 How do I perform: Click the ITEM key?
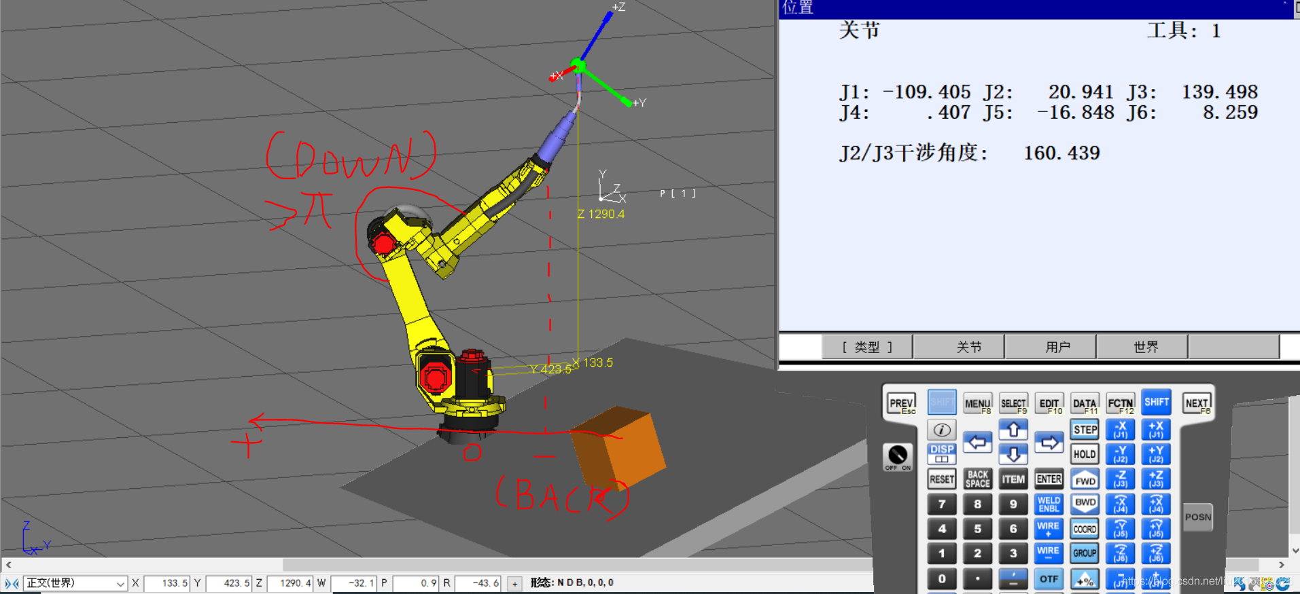[x=1013, y=479]
